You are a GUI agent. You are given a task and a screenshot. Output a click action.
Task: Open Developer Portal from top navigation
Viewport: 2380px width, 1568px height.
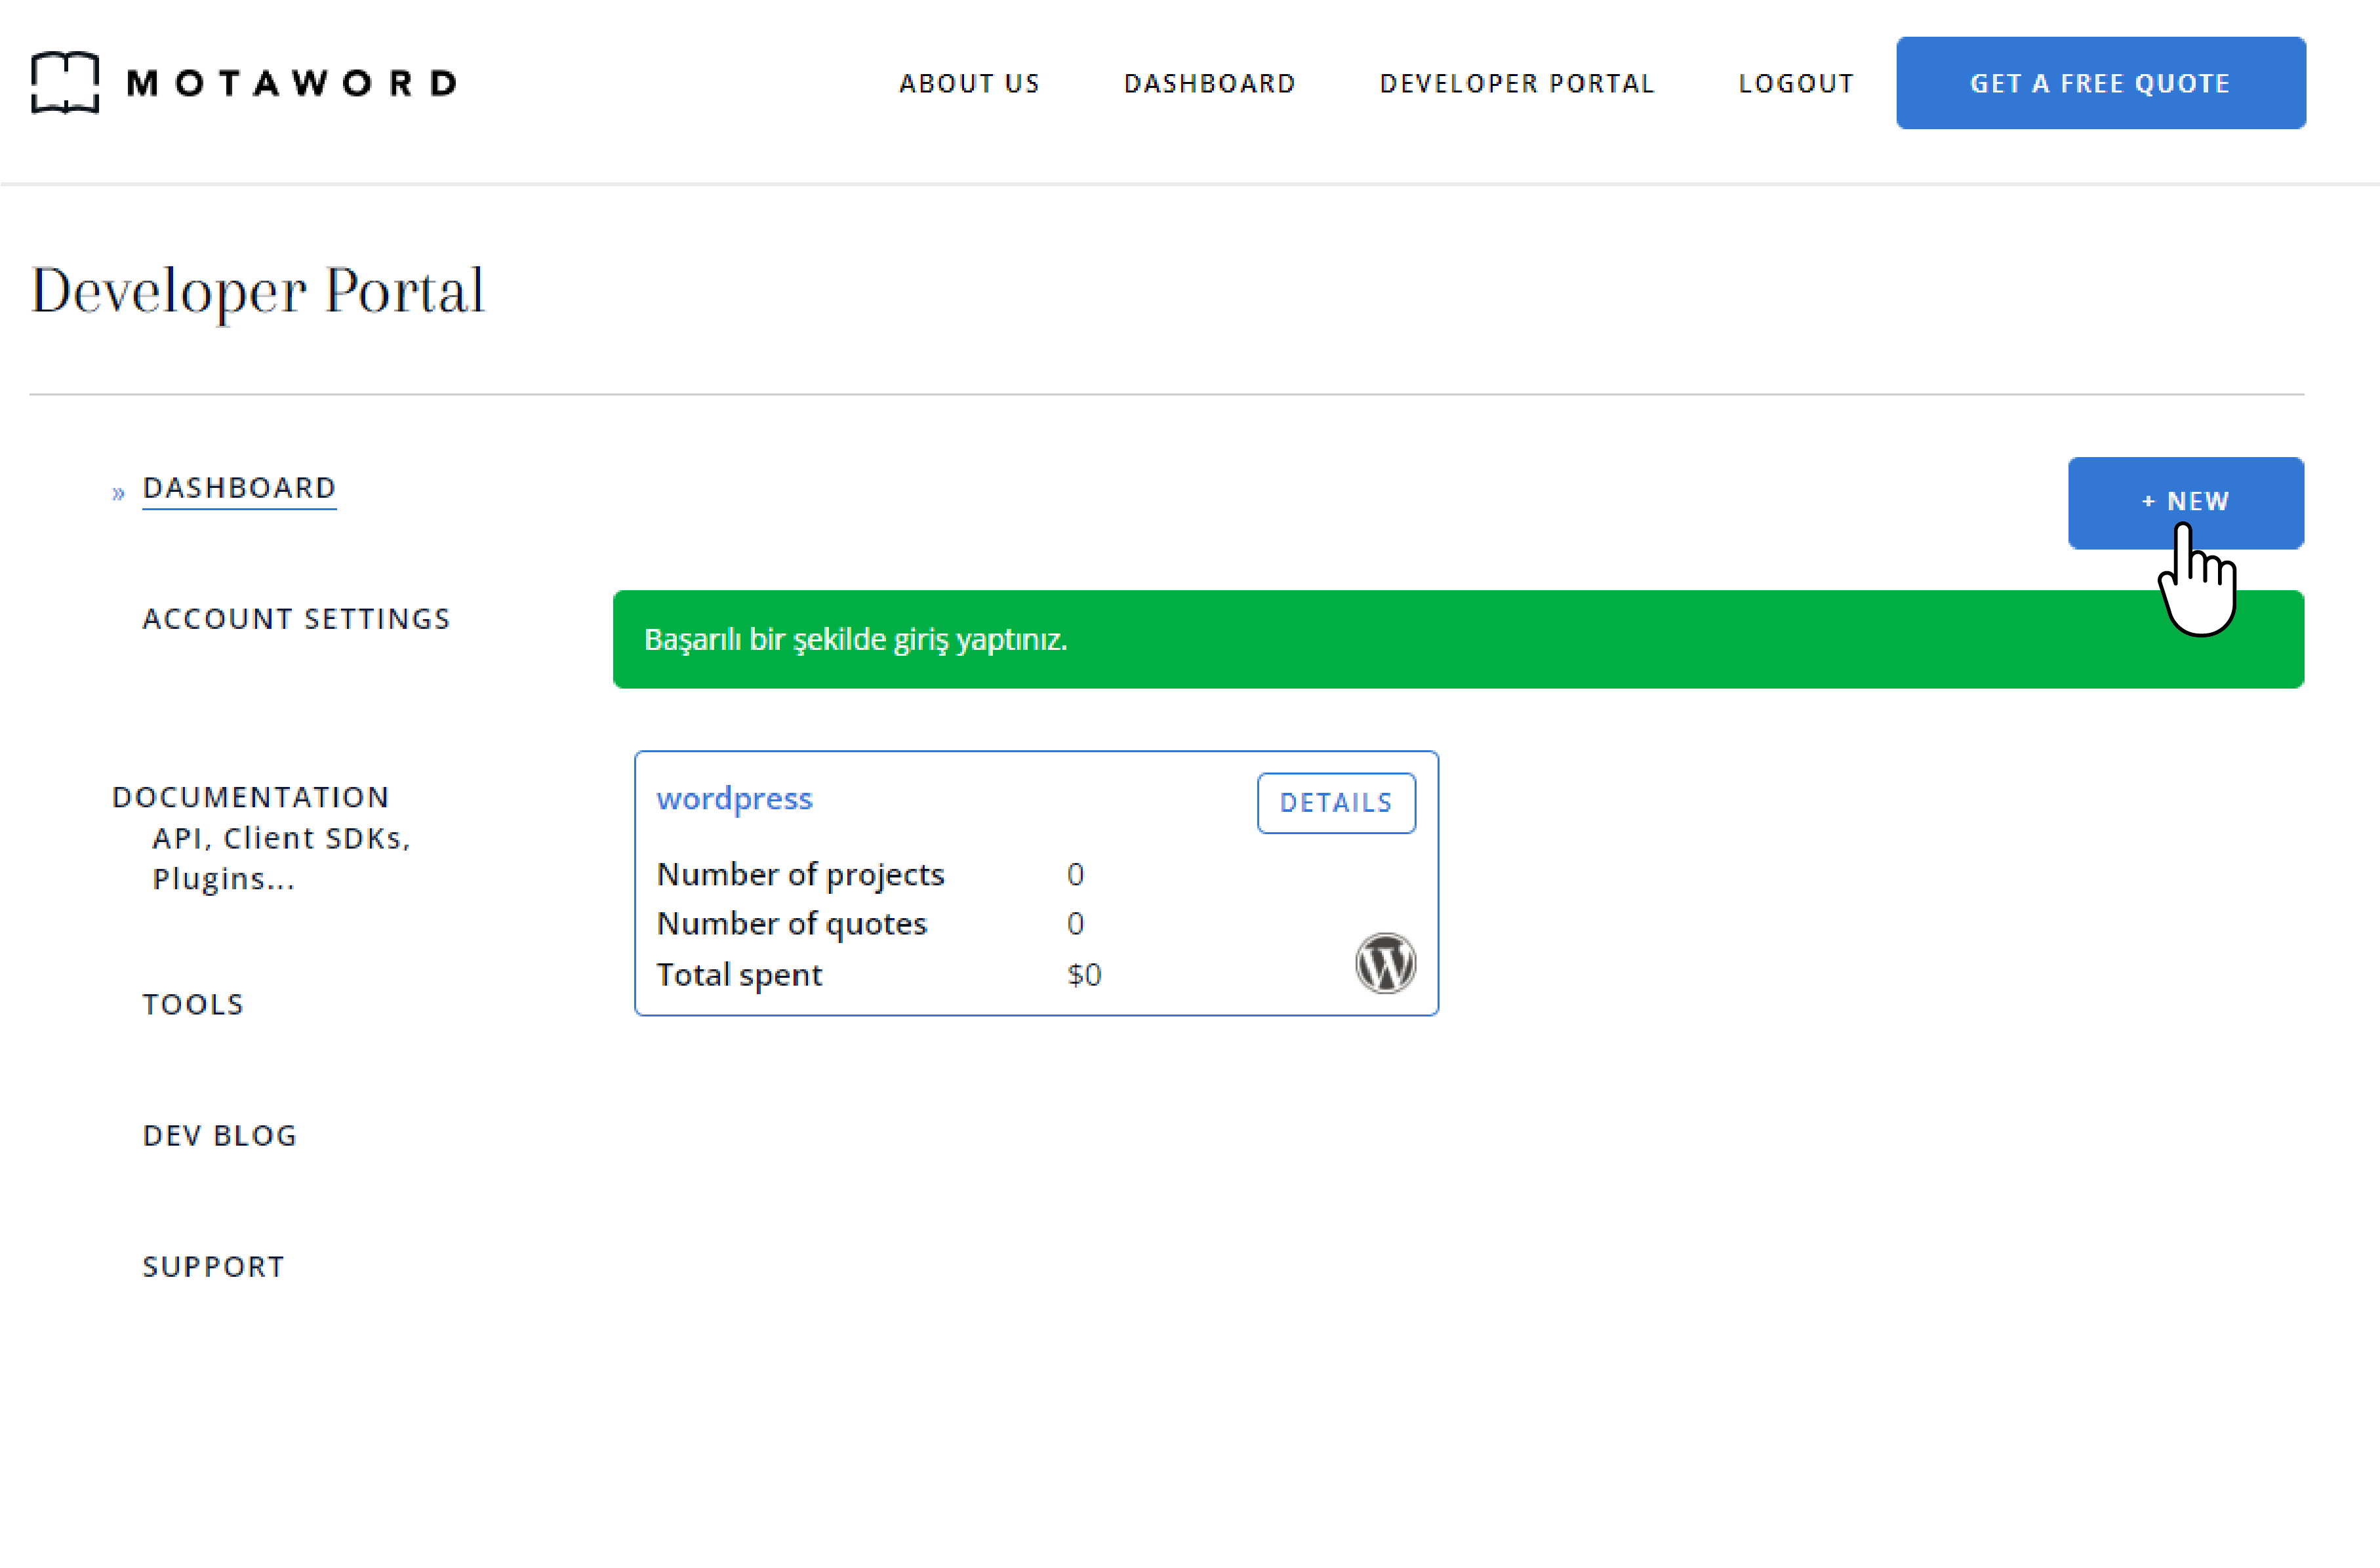1517,83
